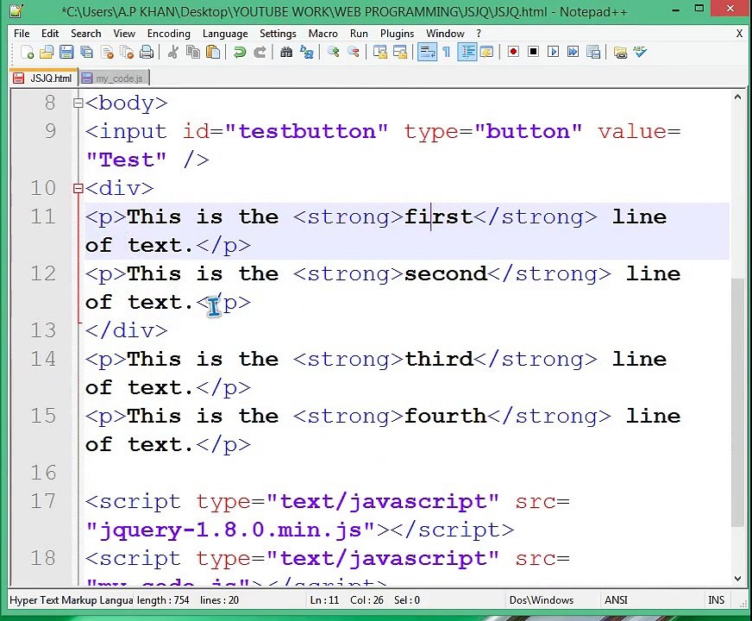The image size is (752, 621).
Task: Click the Dos\Windows status bar field
Action: (542, 600)
